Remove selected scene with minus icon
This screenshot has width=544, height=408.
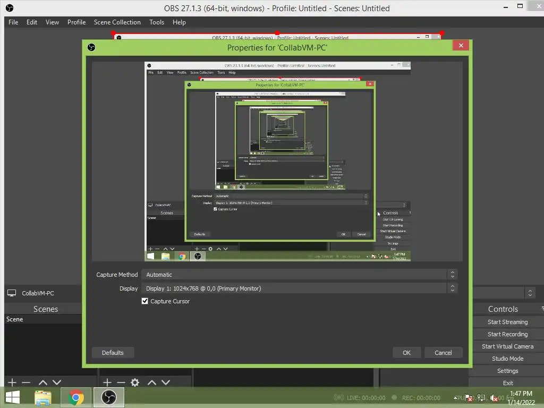(26, 382)
